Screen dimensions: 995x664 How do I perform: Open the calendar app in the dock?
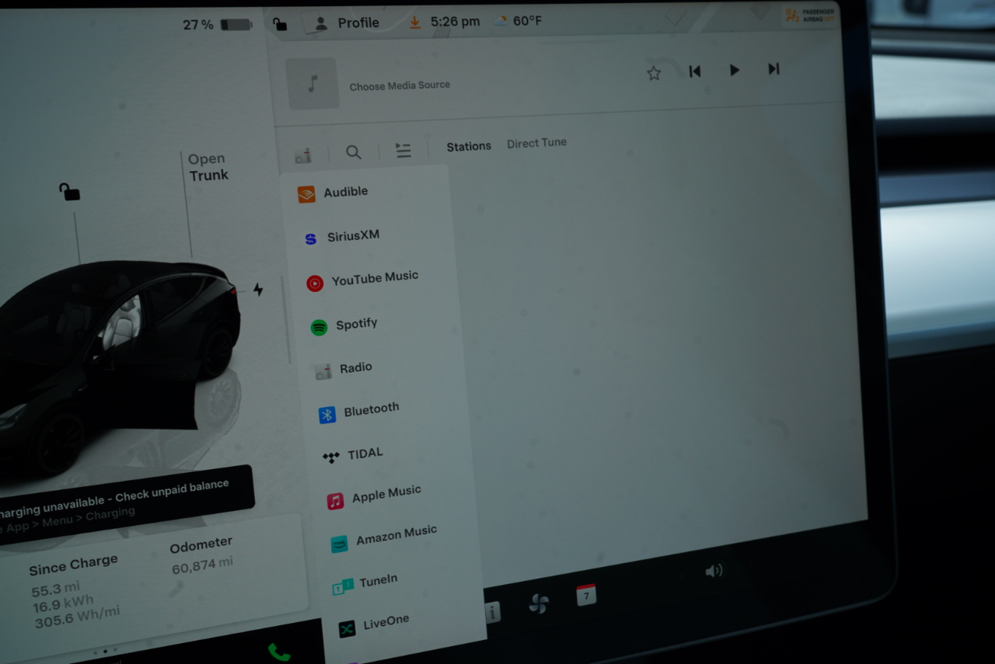coord(586,595)
